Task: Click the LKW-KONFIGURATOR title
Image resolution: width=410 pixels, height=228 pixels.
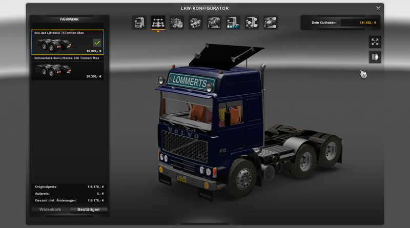Action: tap(204, 8)
